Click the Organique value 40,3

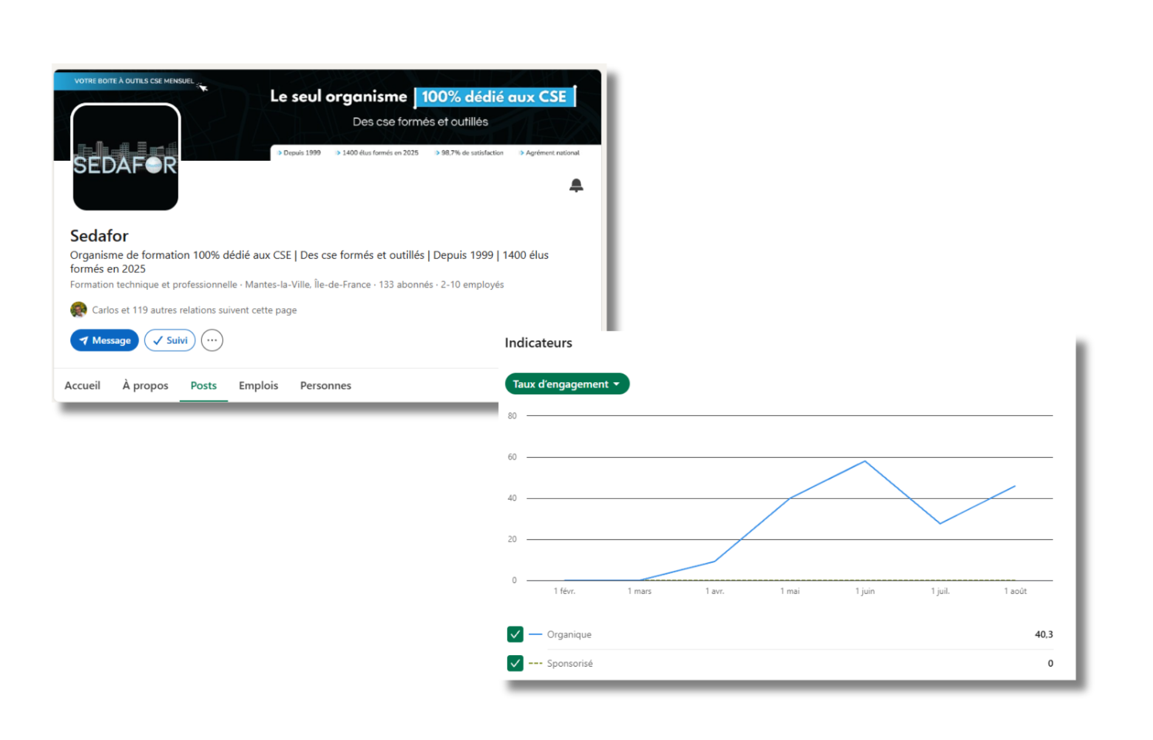click(x=1044, y=634)
